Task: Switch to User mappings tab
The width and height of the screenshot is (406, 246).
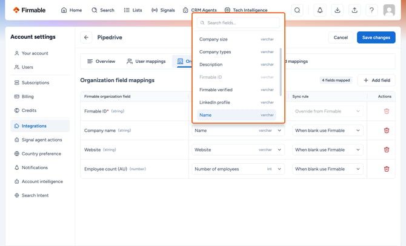Action: tap(146, 62)
